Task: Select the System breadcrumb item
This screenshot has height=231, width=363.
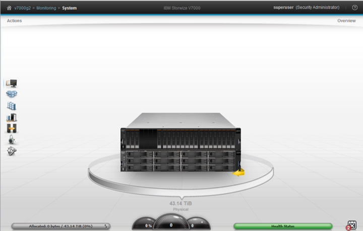Action: coord(69,8)
